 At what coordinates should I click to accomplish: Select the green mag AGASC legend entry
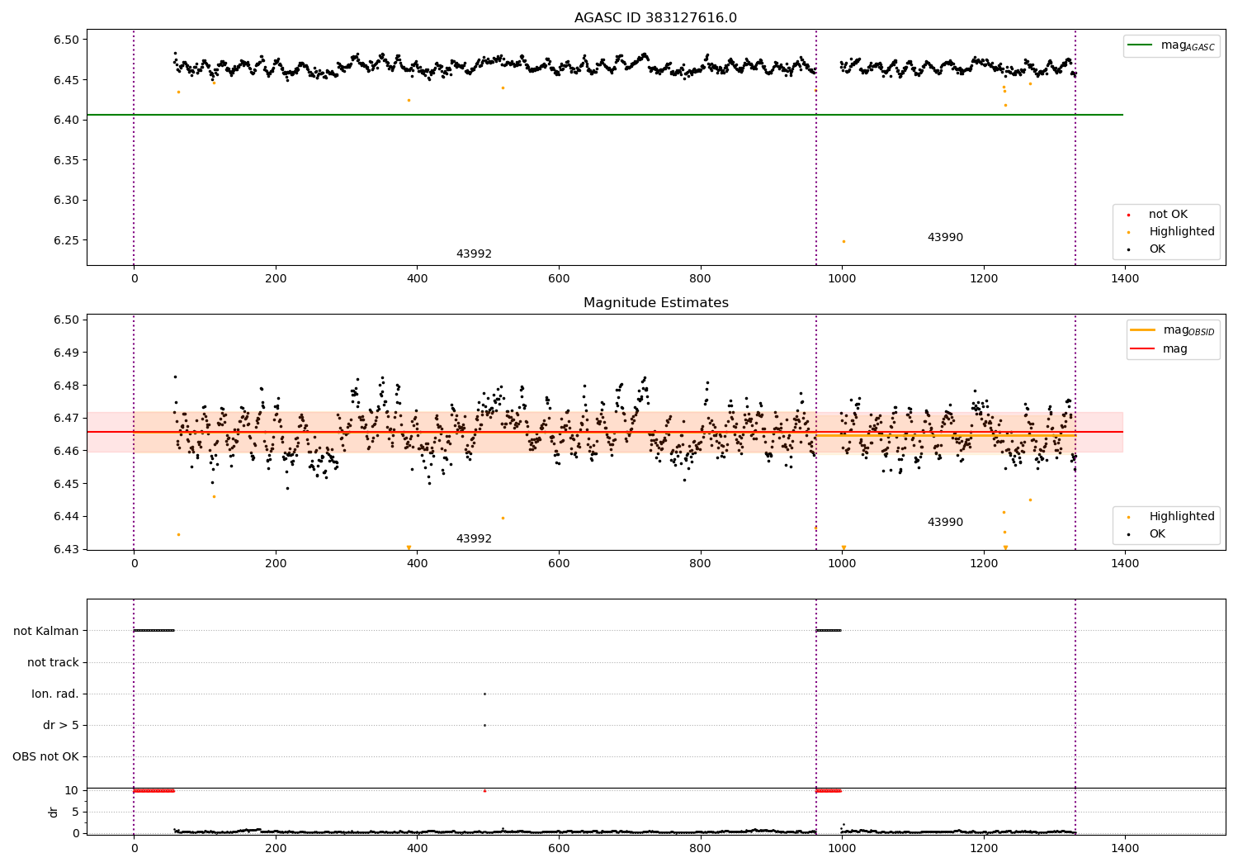tap(1171, 45)
